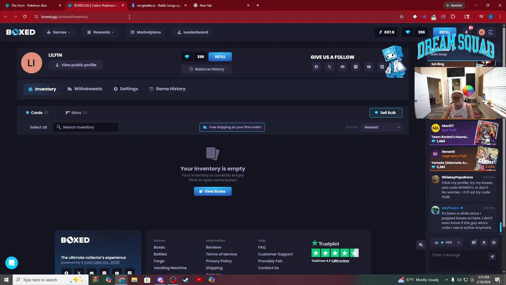Switch to the Inventory tab
The image size is (506, 285).
tap(42, 89)
